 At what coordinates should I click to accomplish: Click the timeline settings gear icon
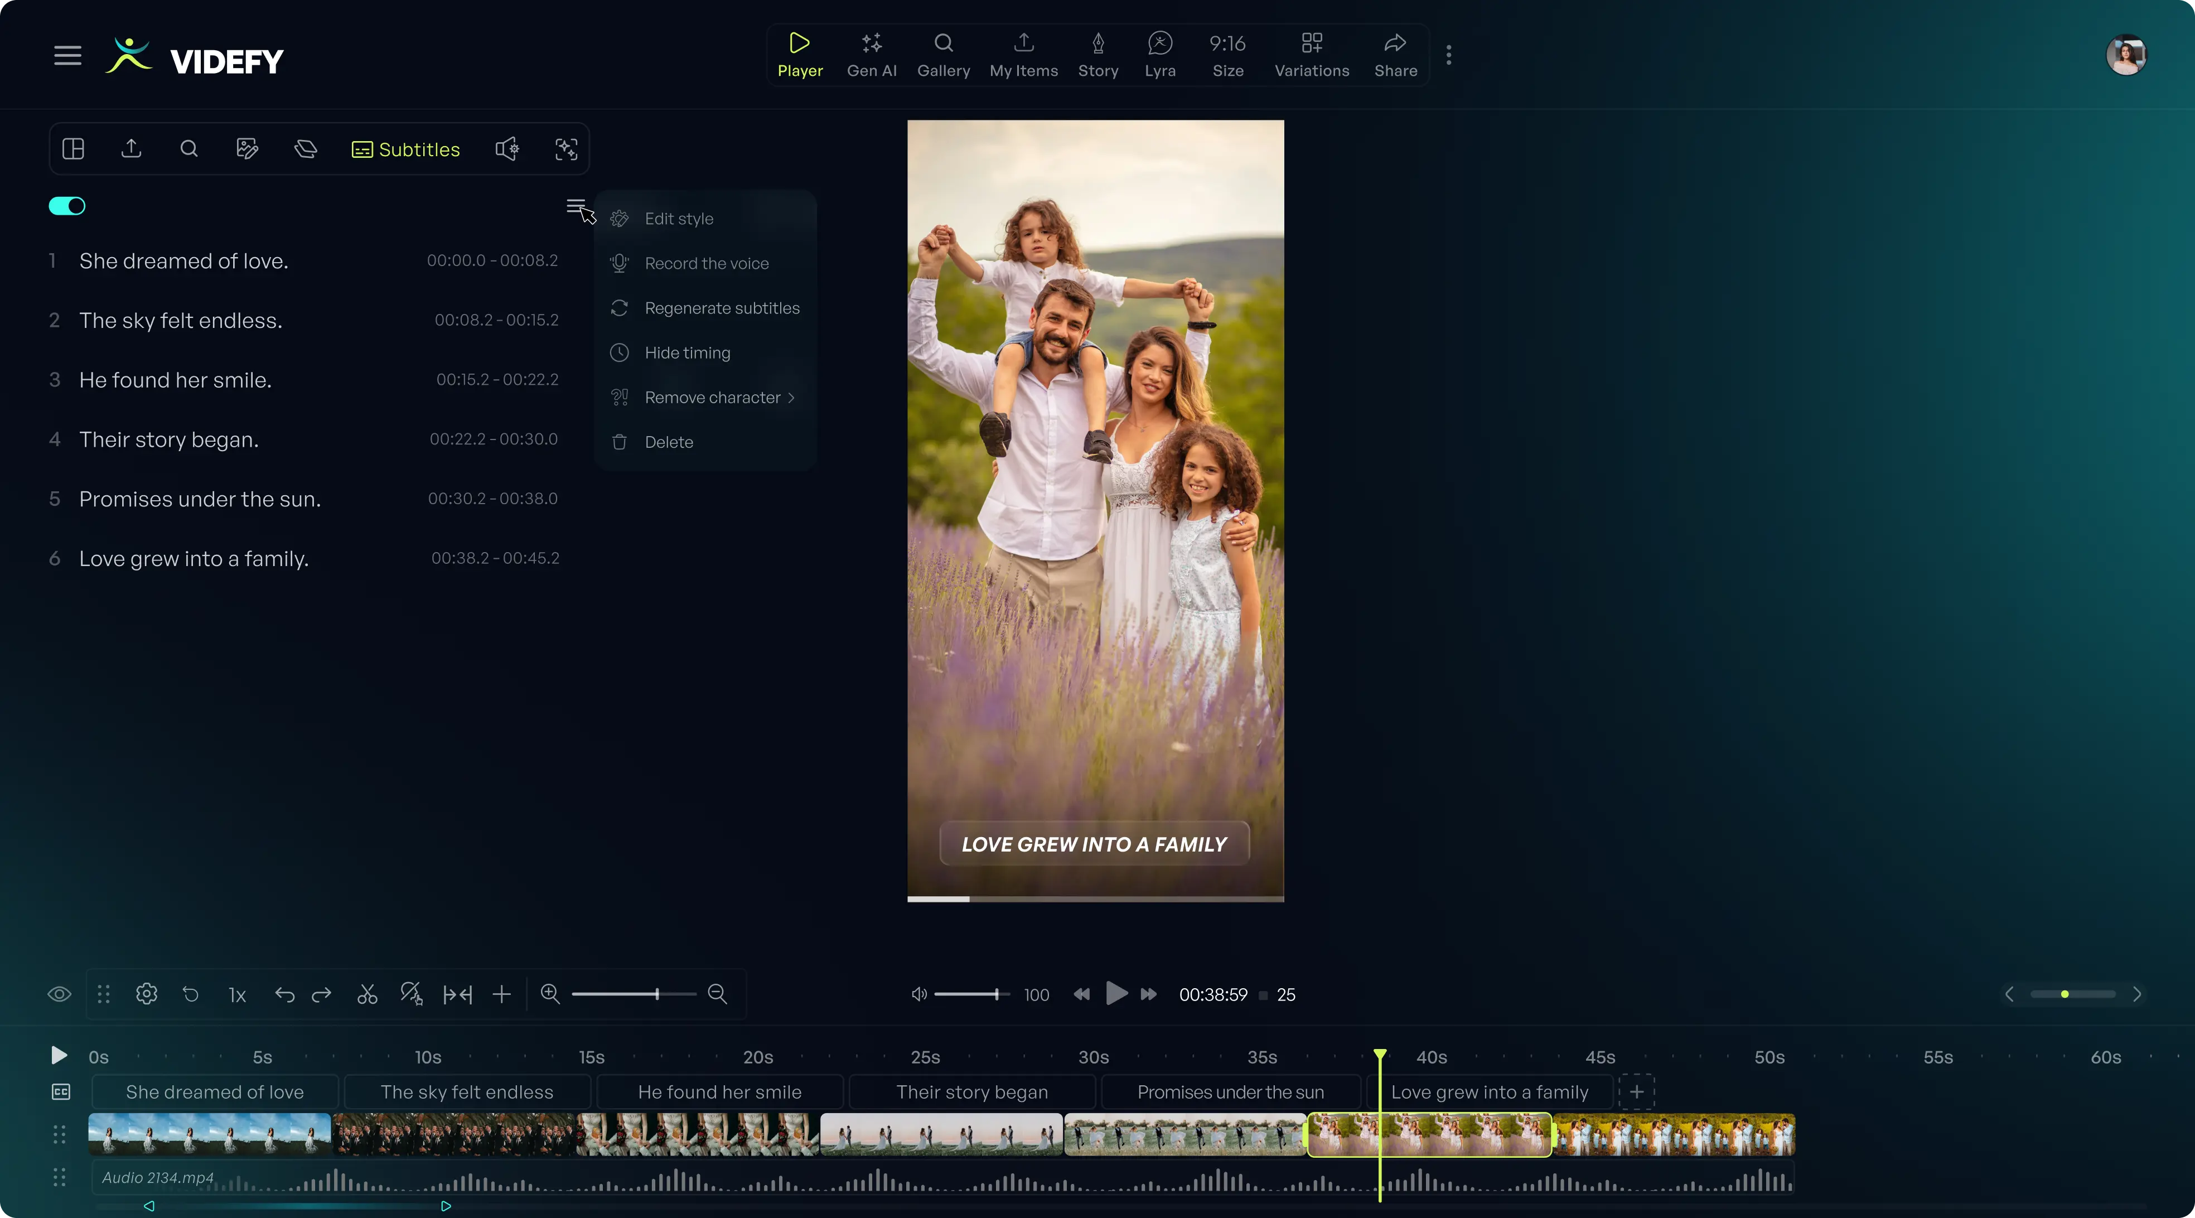tap(147, 994)
